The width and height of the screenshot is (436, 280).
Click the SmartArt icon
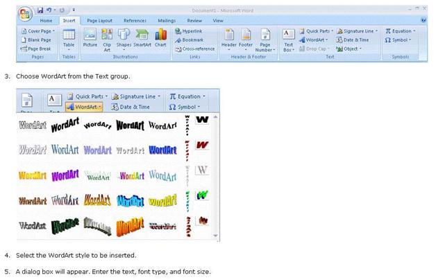(x=142, y=38)
